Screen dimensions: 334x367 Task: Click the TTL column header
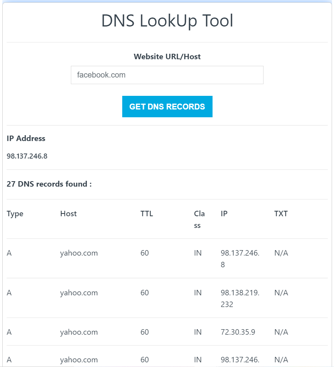click(x=147, y=213)
